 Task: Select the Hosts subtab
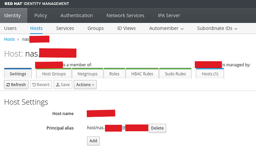36,28
